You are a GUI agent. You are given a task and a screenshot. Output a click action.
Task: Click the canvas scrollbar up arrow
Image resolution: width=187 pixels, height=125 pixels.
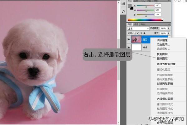118,2
